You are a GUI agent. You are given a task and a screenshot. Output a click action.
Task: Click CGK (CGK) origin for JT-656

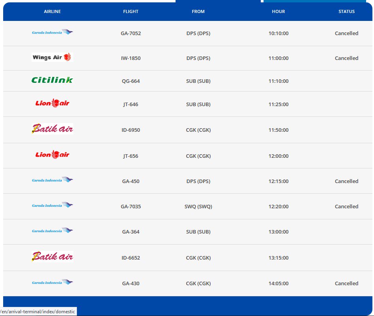coord(198,156)
